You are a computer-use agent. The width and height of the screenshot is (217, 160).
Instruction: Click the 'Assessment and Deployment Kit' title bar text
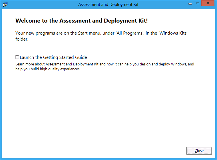click(x=108, y=5)
